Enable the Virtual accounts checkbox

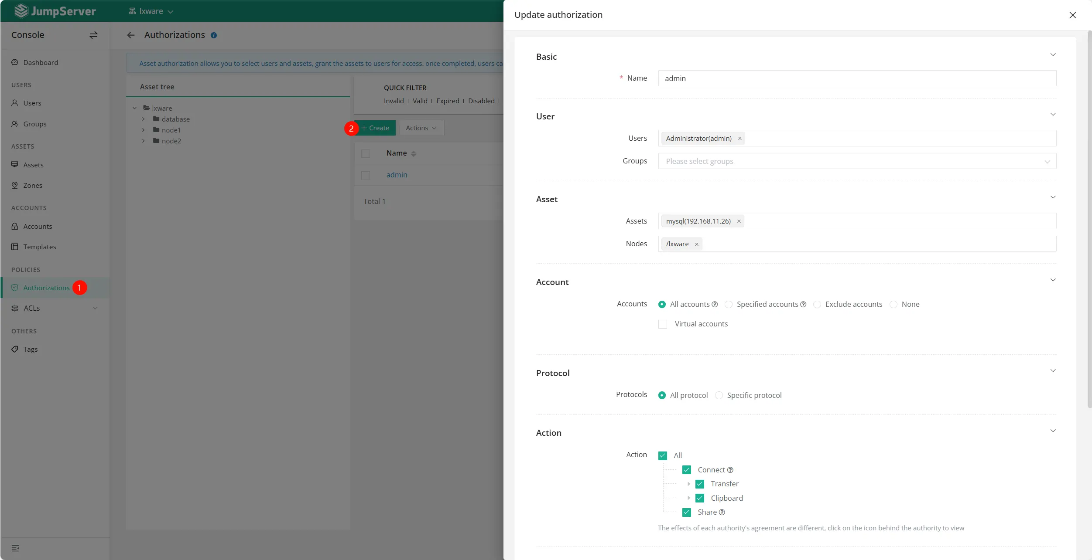663,324
